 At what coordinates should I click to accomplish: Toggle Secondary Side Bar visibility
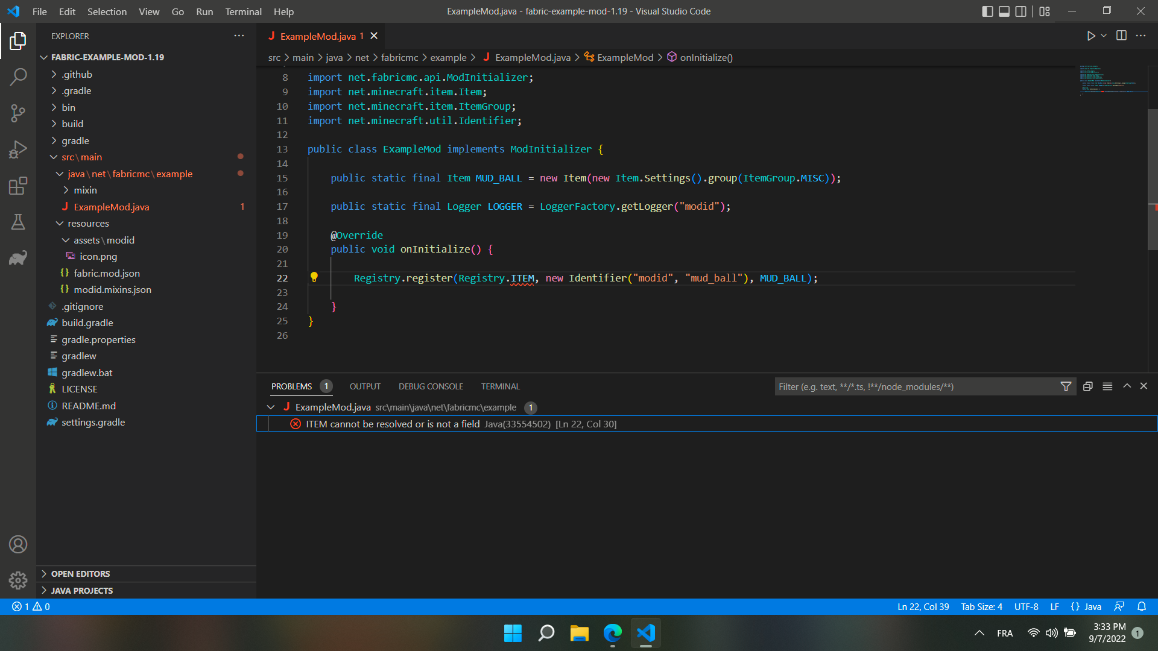(1020, 11)
